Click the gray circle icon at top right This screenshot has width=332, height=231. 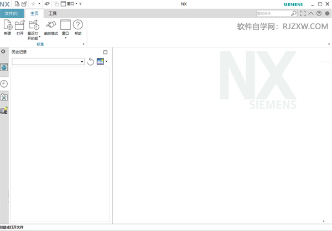point(327,13)
